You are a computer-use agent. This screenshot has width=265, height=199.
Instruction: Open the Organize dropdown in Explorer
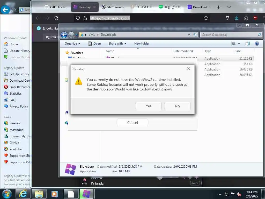tap(72, 44)
